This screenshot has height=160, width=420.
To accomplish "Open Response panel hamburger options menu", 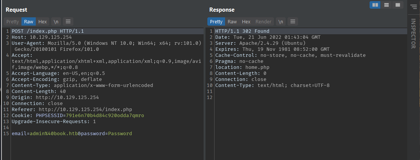I will (292, 22).
